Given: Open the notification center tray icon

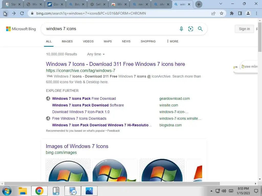Looking at the screenshot, I should tap(256, 191).
